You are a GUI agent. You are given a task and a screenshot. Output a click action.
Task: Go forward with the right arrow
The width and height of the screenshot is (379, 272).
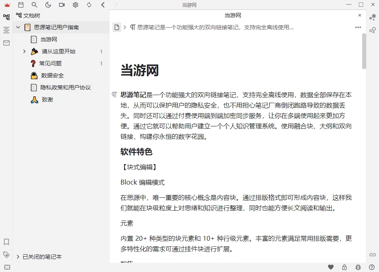(x=116, y=5)
